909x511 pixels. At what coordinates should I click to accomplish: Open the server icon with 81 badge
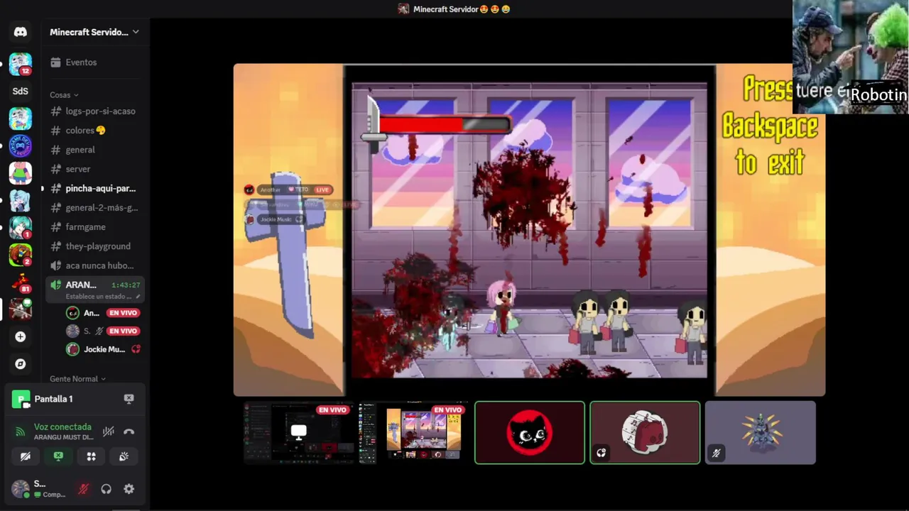pyautogui.click(x=21, y=282)
